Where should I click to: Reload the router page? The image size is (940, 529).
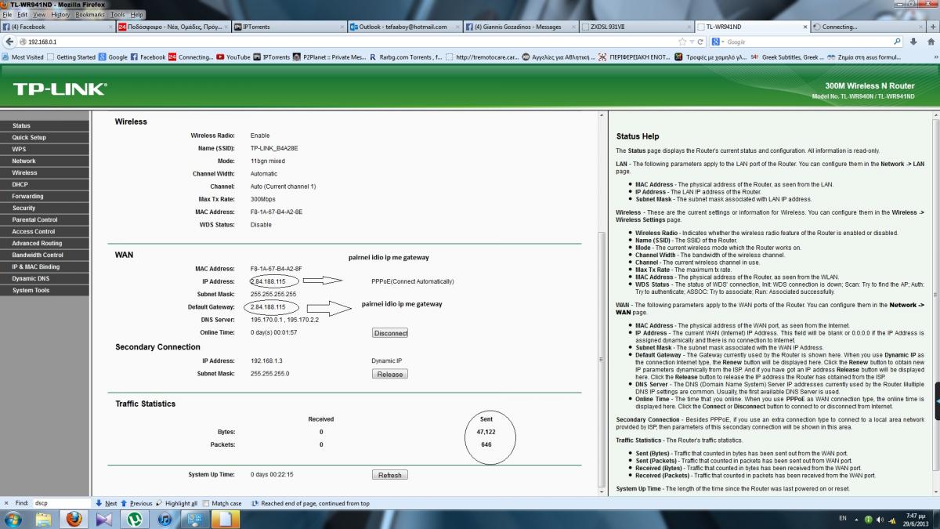point(699,42)
